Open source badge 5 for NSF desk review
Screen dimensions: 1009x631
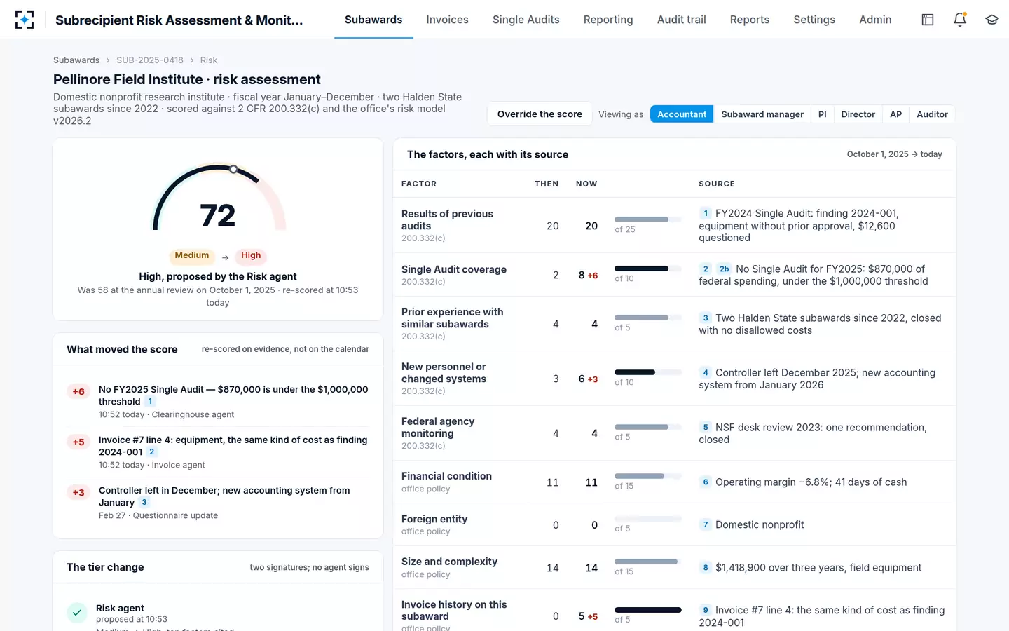pos(706,427)
